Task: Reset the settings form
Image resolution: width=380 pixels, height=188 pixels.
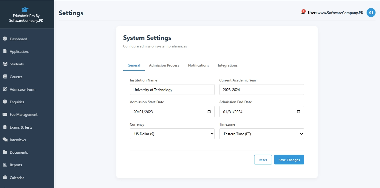Action: pos(263,159)
